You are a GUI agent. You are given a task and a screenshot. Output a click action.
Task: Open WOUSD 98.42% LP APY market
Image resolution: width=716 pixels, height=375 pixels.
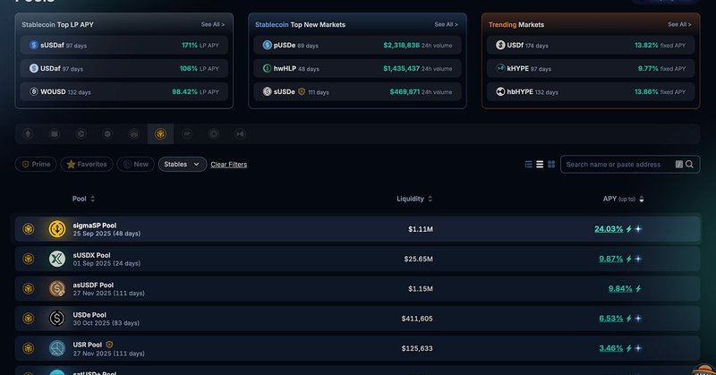124,92
